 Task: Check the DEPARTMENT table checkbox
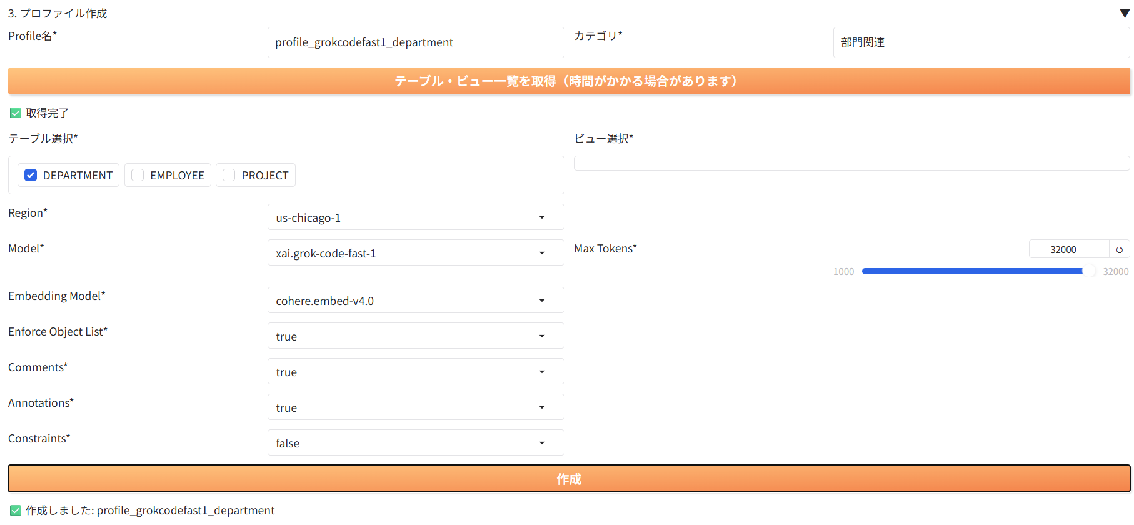coord(31,175)
